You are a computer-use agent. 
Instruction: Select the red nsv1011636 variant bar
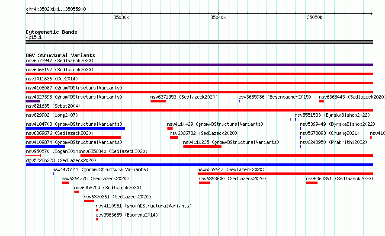click(x=199, y=83)
